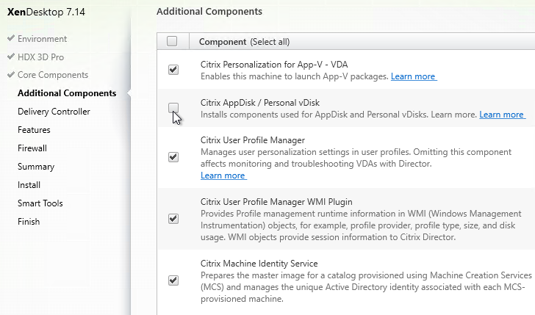
Task: Click the HDX 3D Pro completed checkmark icon
Action: (x=11, y=57)
